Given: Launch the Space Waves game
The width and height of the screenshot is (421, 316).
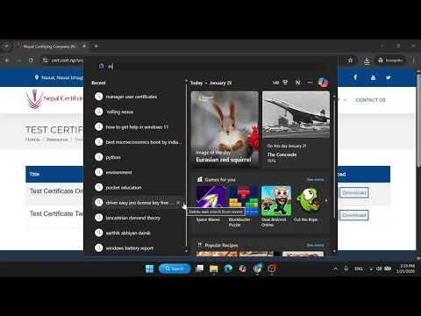Looking at the screenshot, I should pyautogui.click(x=210, y=204).
